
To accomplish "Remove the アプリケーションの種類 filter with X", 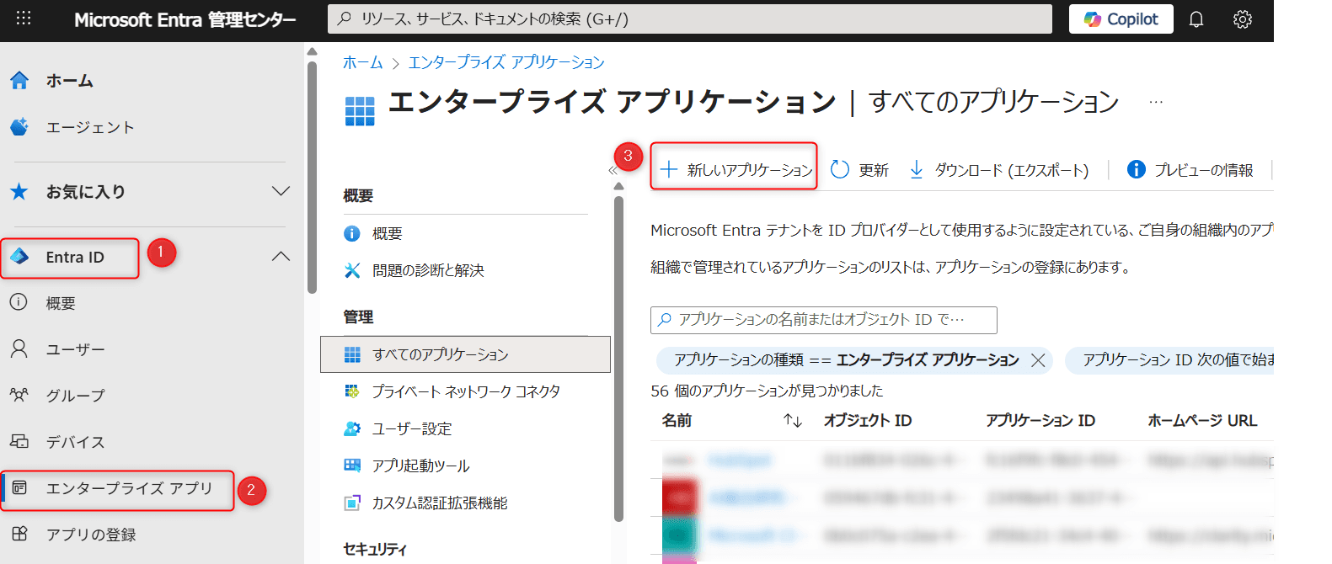I will tap(1038, 360).
